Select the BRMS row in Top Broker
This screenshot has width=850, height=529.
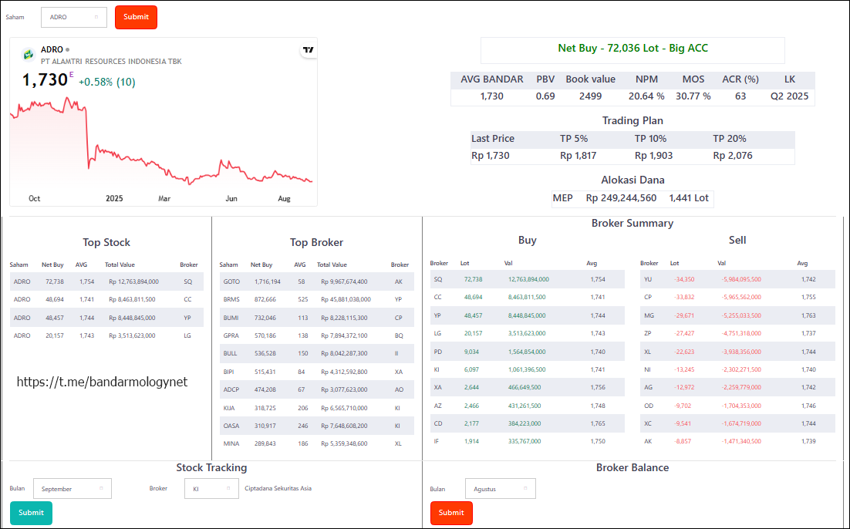(x=316, y=299)
